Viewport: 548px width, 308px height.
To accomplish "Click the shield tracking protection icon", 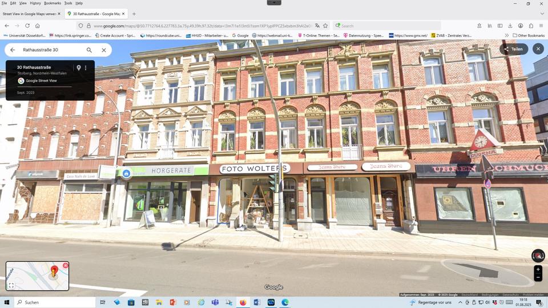I will click(x=80, y=26).
